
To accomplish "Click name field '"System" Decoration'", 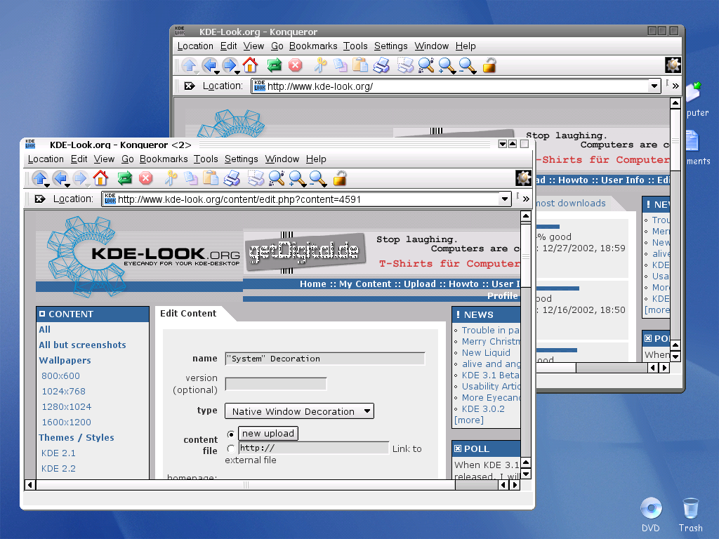I will click(325, 359).
